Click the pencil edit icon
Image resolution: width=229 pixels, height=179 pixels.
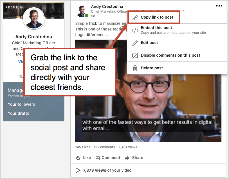pyautogui.click(x=135, y=43)
